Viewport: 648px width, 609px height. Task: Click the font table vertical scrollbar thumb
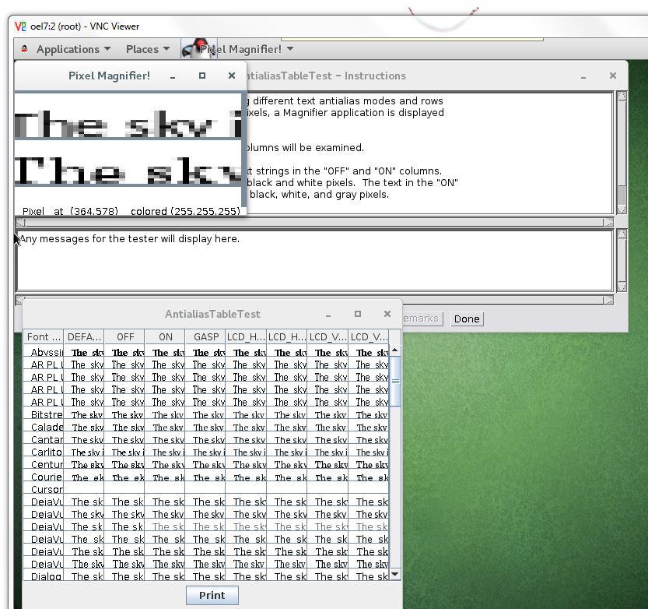point(395,380)
